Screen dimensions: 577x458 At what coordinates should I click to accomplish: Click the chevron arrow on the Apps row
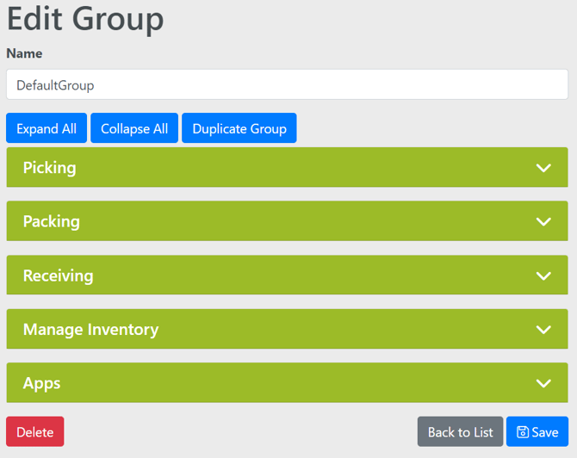(543, 383)
